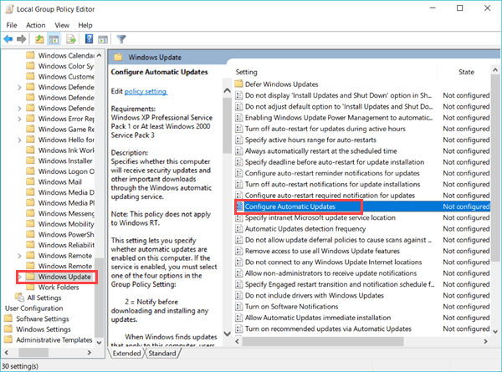Expand the Windows Hello for tree node

coord(19,140)
